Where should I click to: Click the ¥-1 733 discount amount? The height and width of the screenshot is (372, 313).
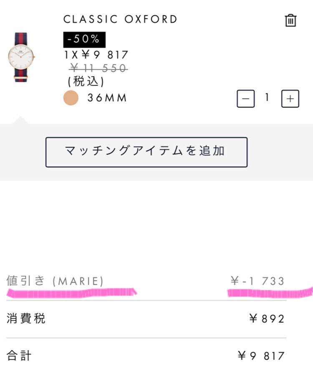click(x=257, y=281)
